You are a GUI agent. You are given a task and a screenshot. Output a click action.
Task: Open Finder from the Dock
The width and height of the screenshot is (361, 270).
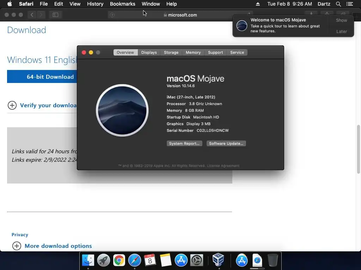point(88,260)
